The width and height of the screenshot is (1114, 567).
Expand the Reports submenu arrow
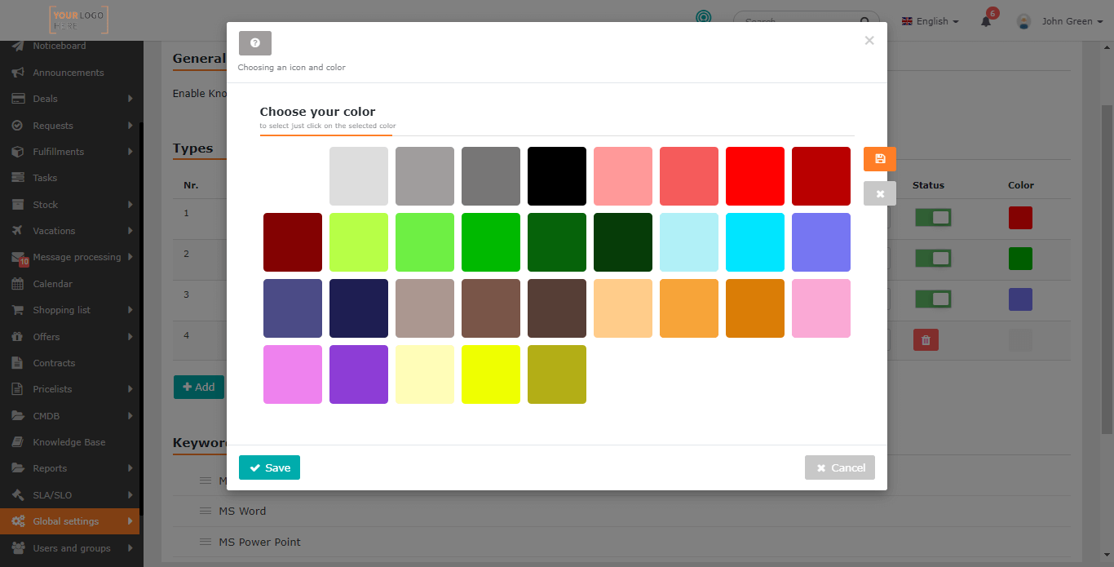130,468
